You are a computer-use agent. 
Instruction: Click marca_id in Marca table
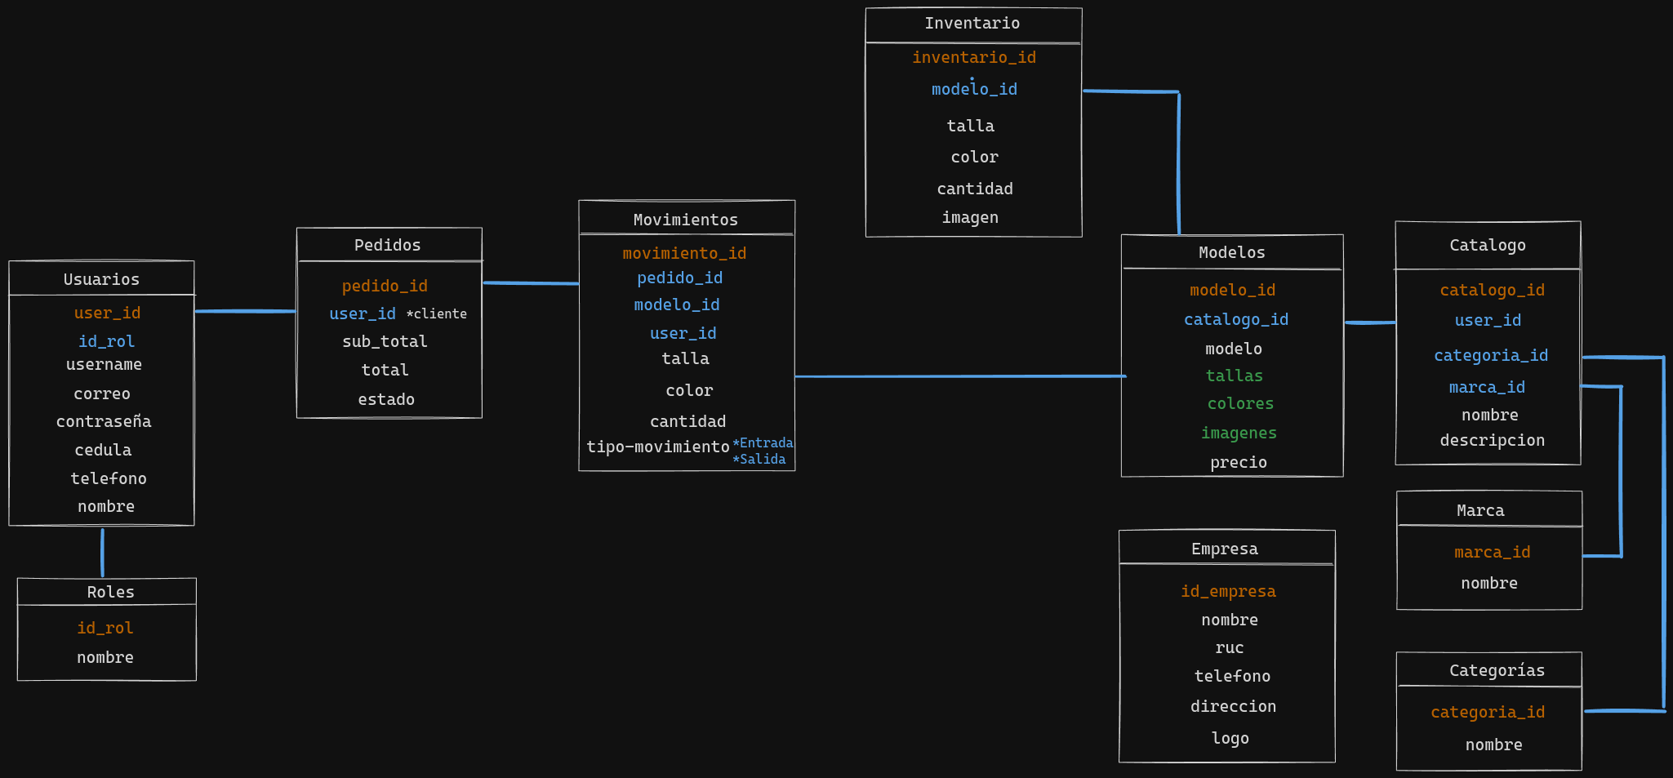[x=1493, y=552]
